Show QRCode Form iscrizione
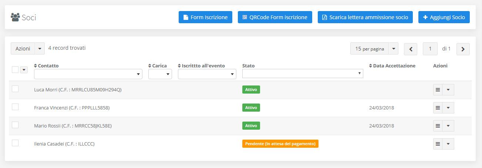482x168 pixels. coord(275,17)
